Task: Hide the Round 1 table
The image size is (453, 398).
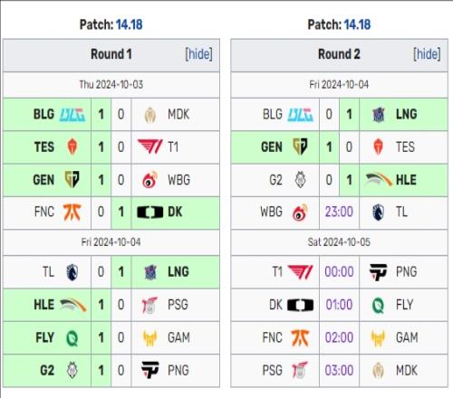Action: [198, 54]
